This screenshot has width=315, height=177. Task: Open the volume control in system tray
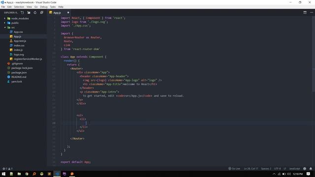pyautogui.click(x=289, y=174)
